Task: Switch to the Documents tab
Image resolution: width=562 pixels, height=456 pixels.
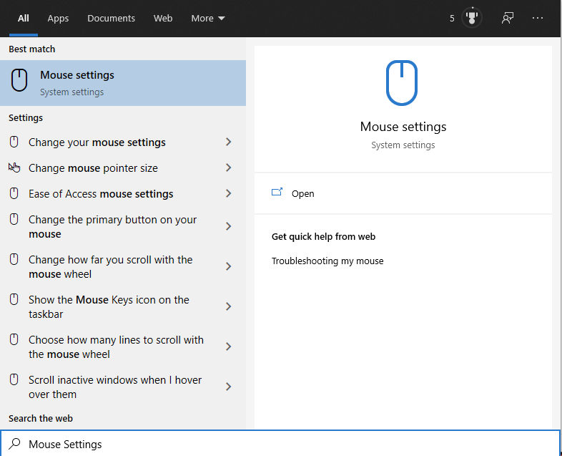Action: point(111,18)
